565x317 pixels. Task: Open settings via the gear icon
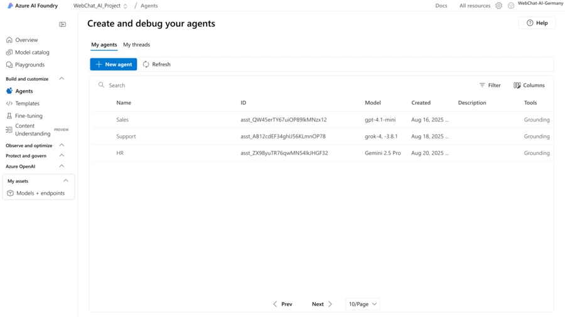coord(498,6)
